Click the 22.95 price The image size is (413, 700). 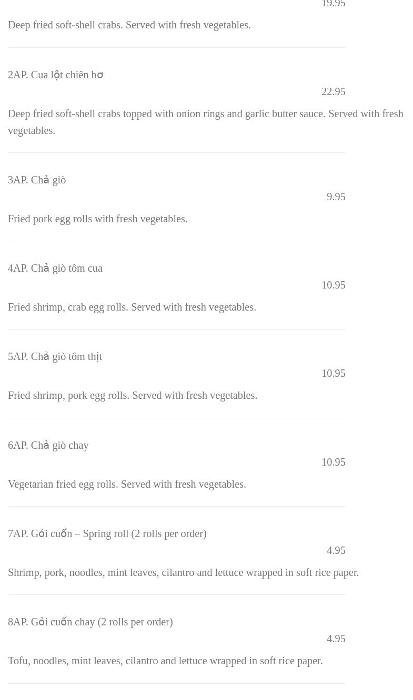(333, 91)
